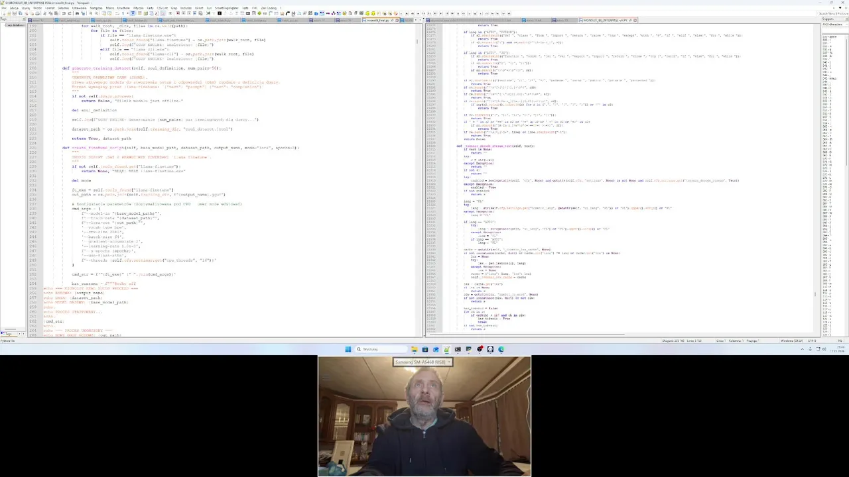Click the webcam video thumbnail

point(424,416)
